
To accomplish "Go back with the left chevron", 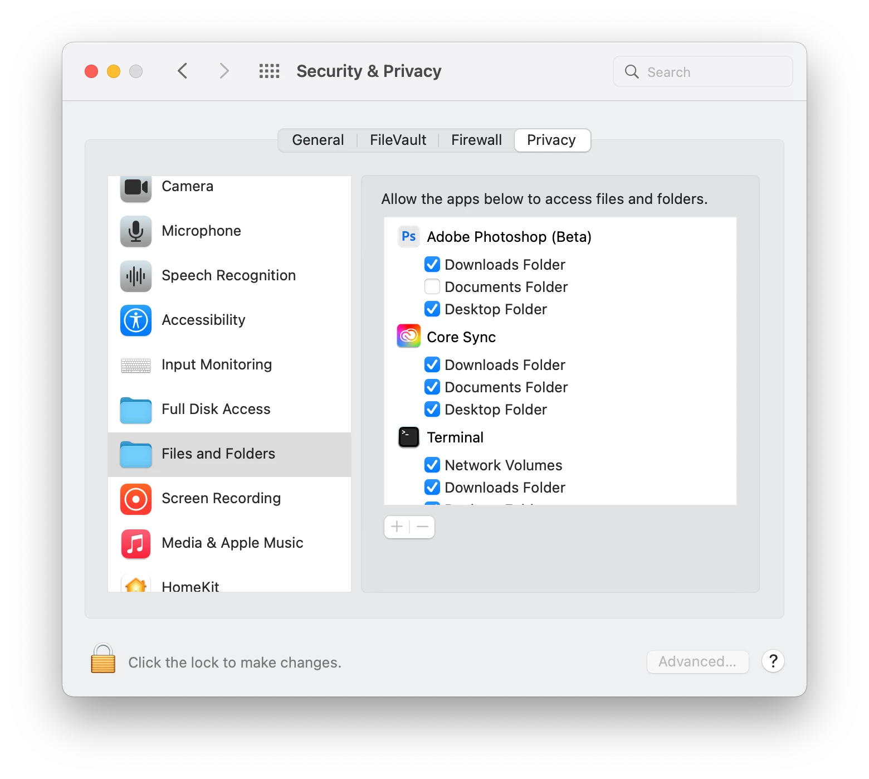I will [183, 71].
